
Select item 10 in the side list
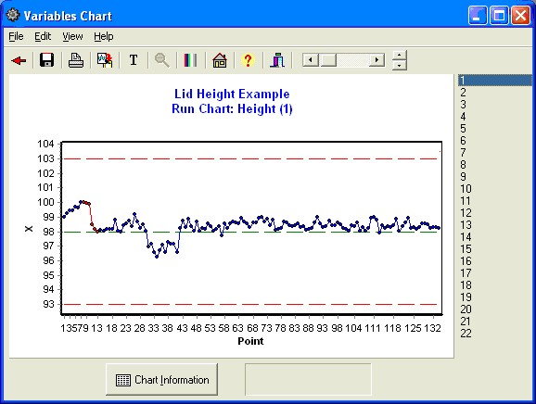(x=495, y=189)
